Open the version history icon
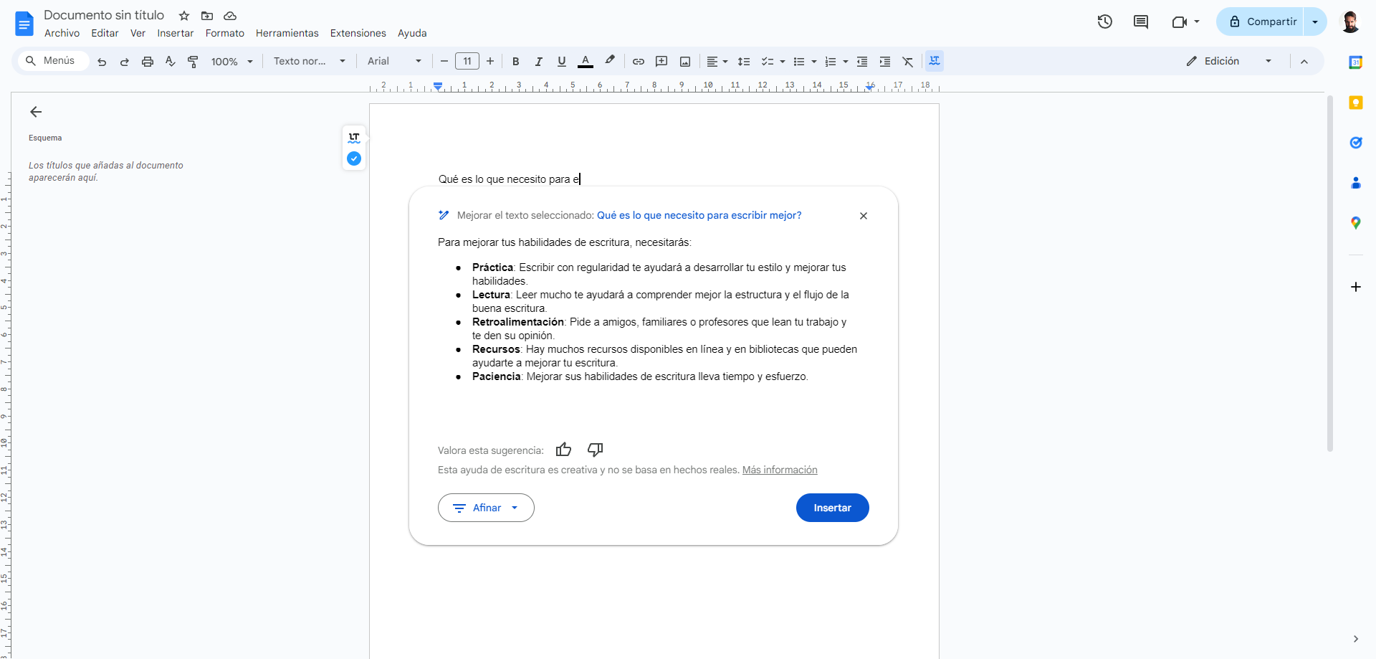 [1104, 22]
